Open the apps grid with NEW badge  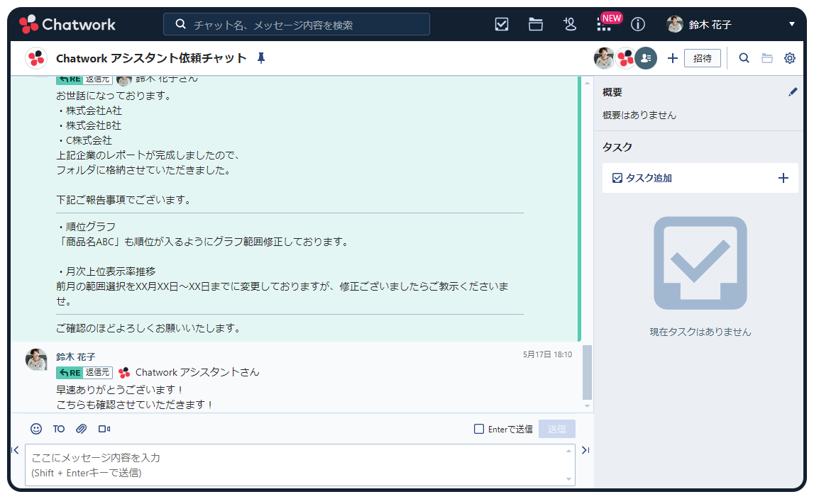[604, 23]
